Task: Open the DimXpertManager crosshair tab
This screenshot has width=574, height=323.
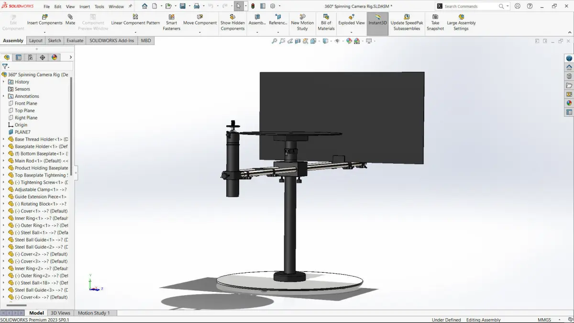Action: coord(43,57)
